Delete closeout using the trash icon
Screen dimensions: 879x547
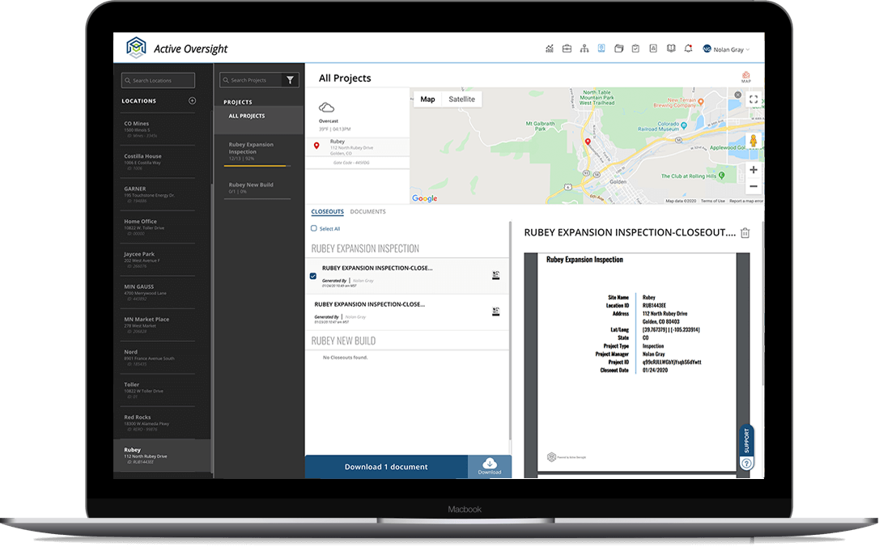[745, 233]
